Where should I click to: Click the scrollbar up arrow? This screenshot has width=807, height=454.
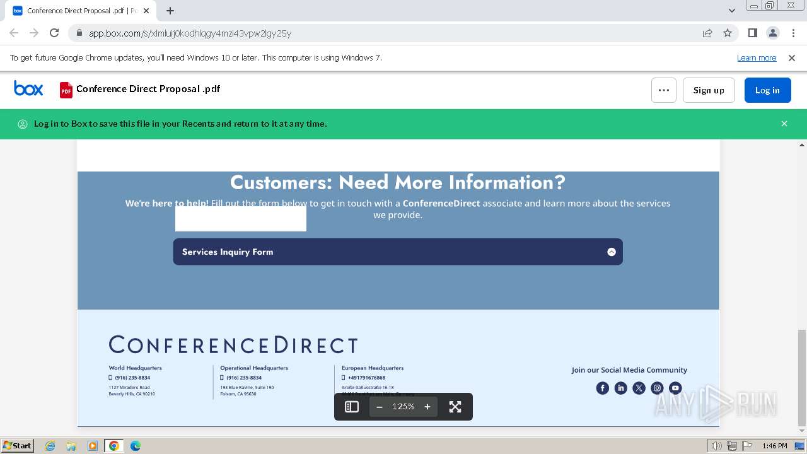tap(802, 145)
